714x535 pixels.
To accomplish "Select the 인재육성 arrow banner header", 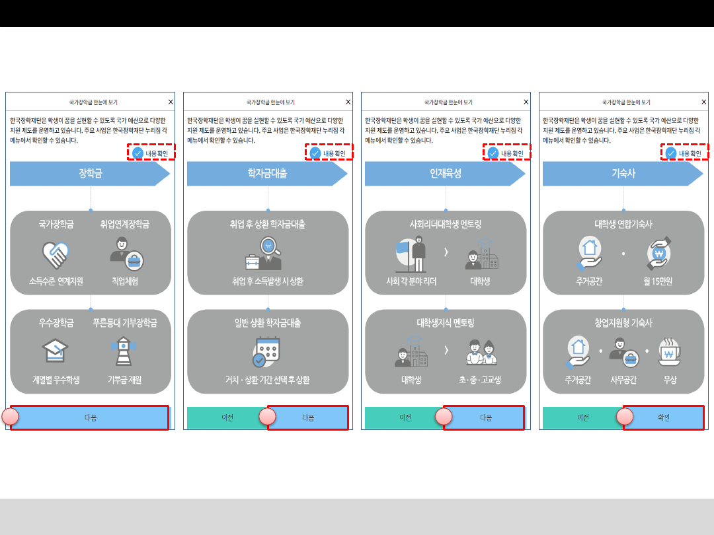I will [444, 174].
